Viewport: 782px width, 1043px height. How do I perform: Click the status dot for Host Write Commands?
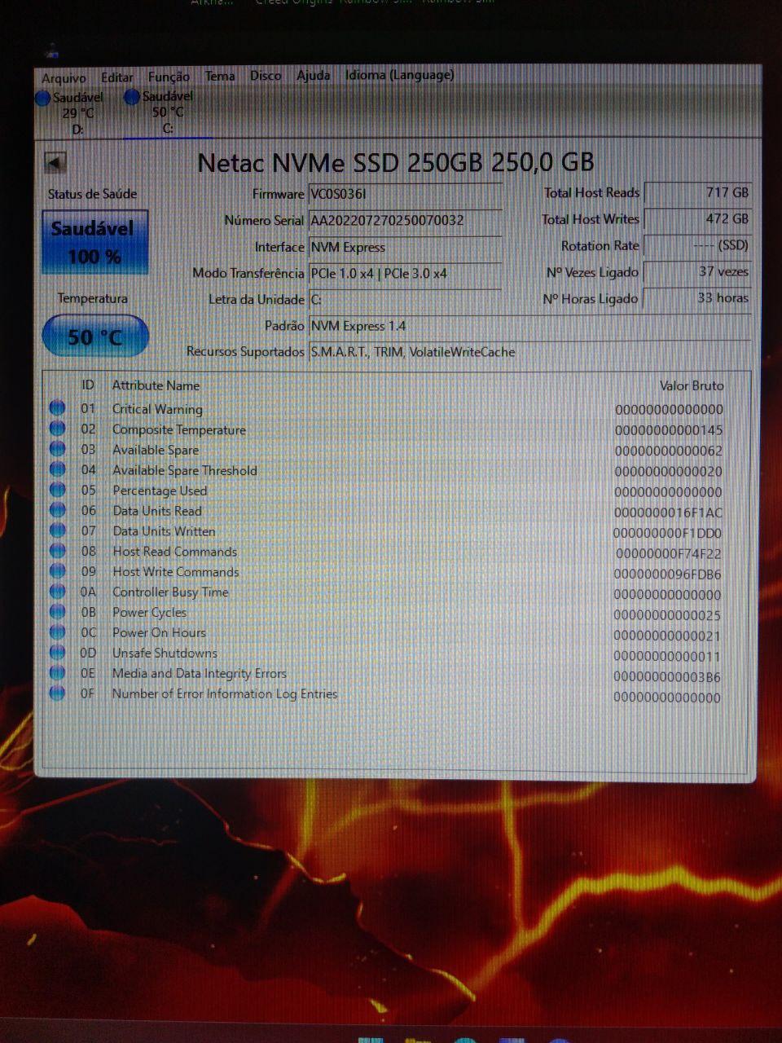[57, 571]
